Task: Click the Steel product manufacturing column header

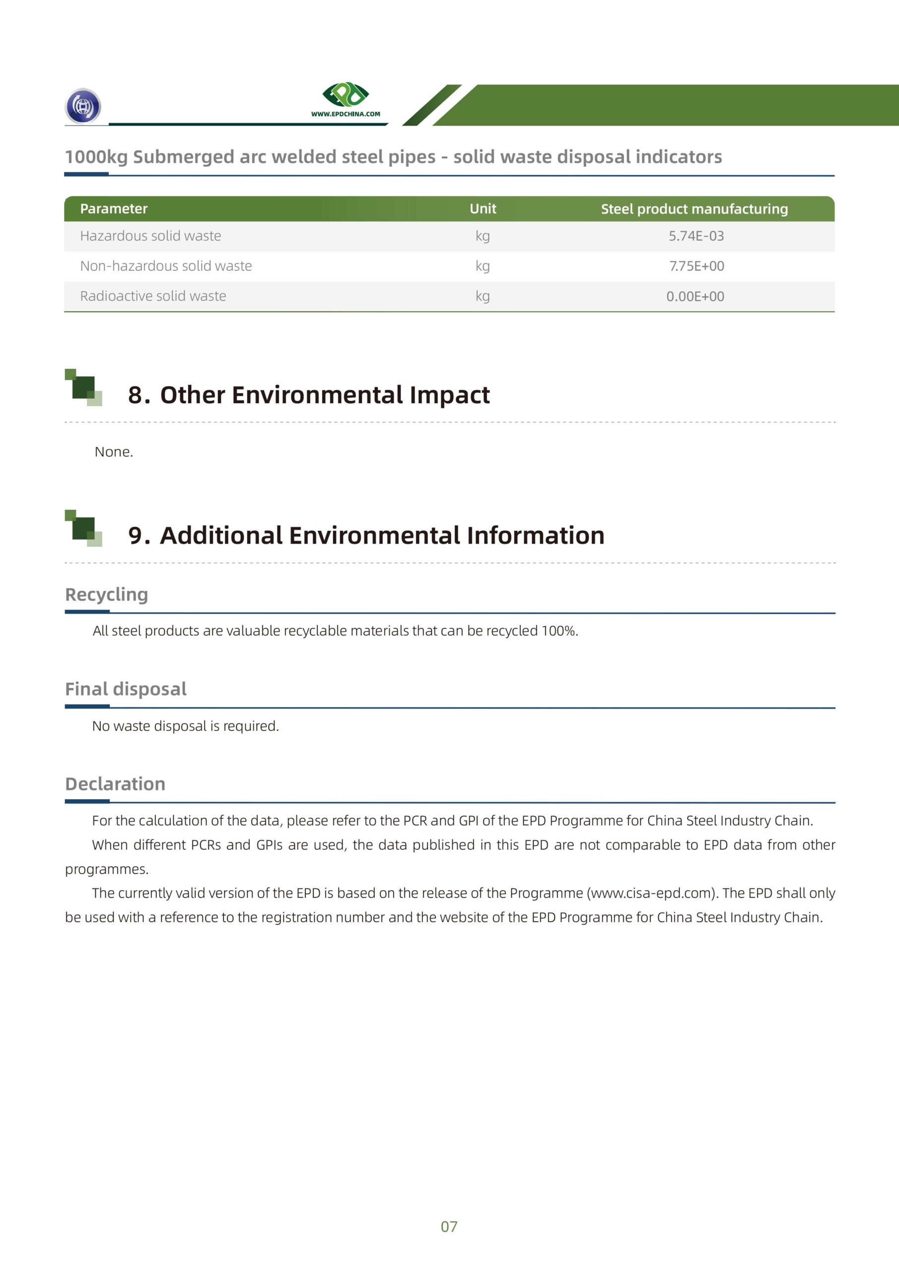Action: tap(694, 209)
